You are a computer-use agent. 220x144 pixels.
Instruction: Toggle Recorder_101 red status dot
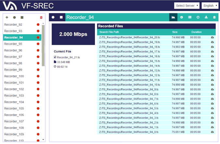pos(38,83)
